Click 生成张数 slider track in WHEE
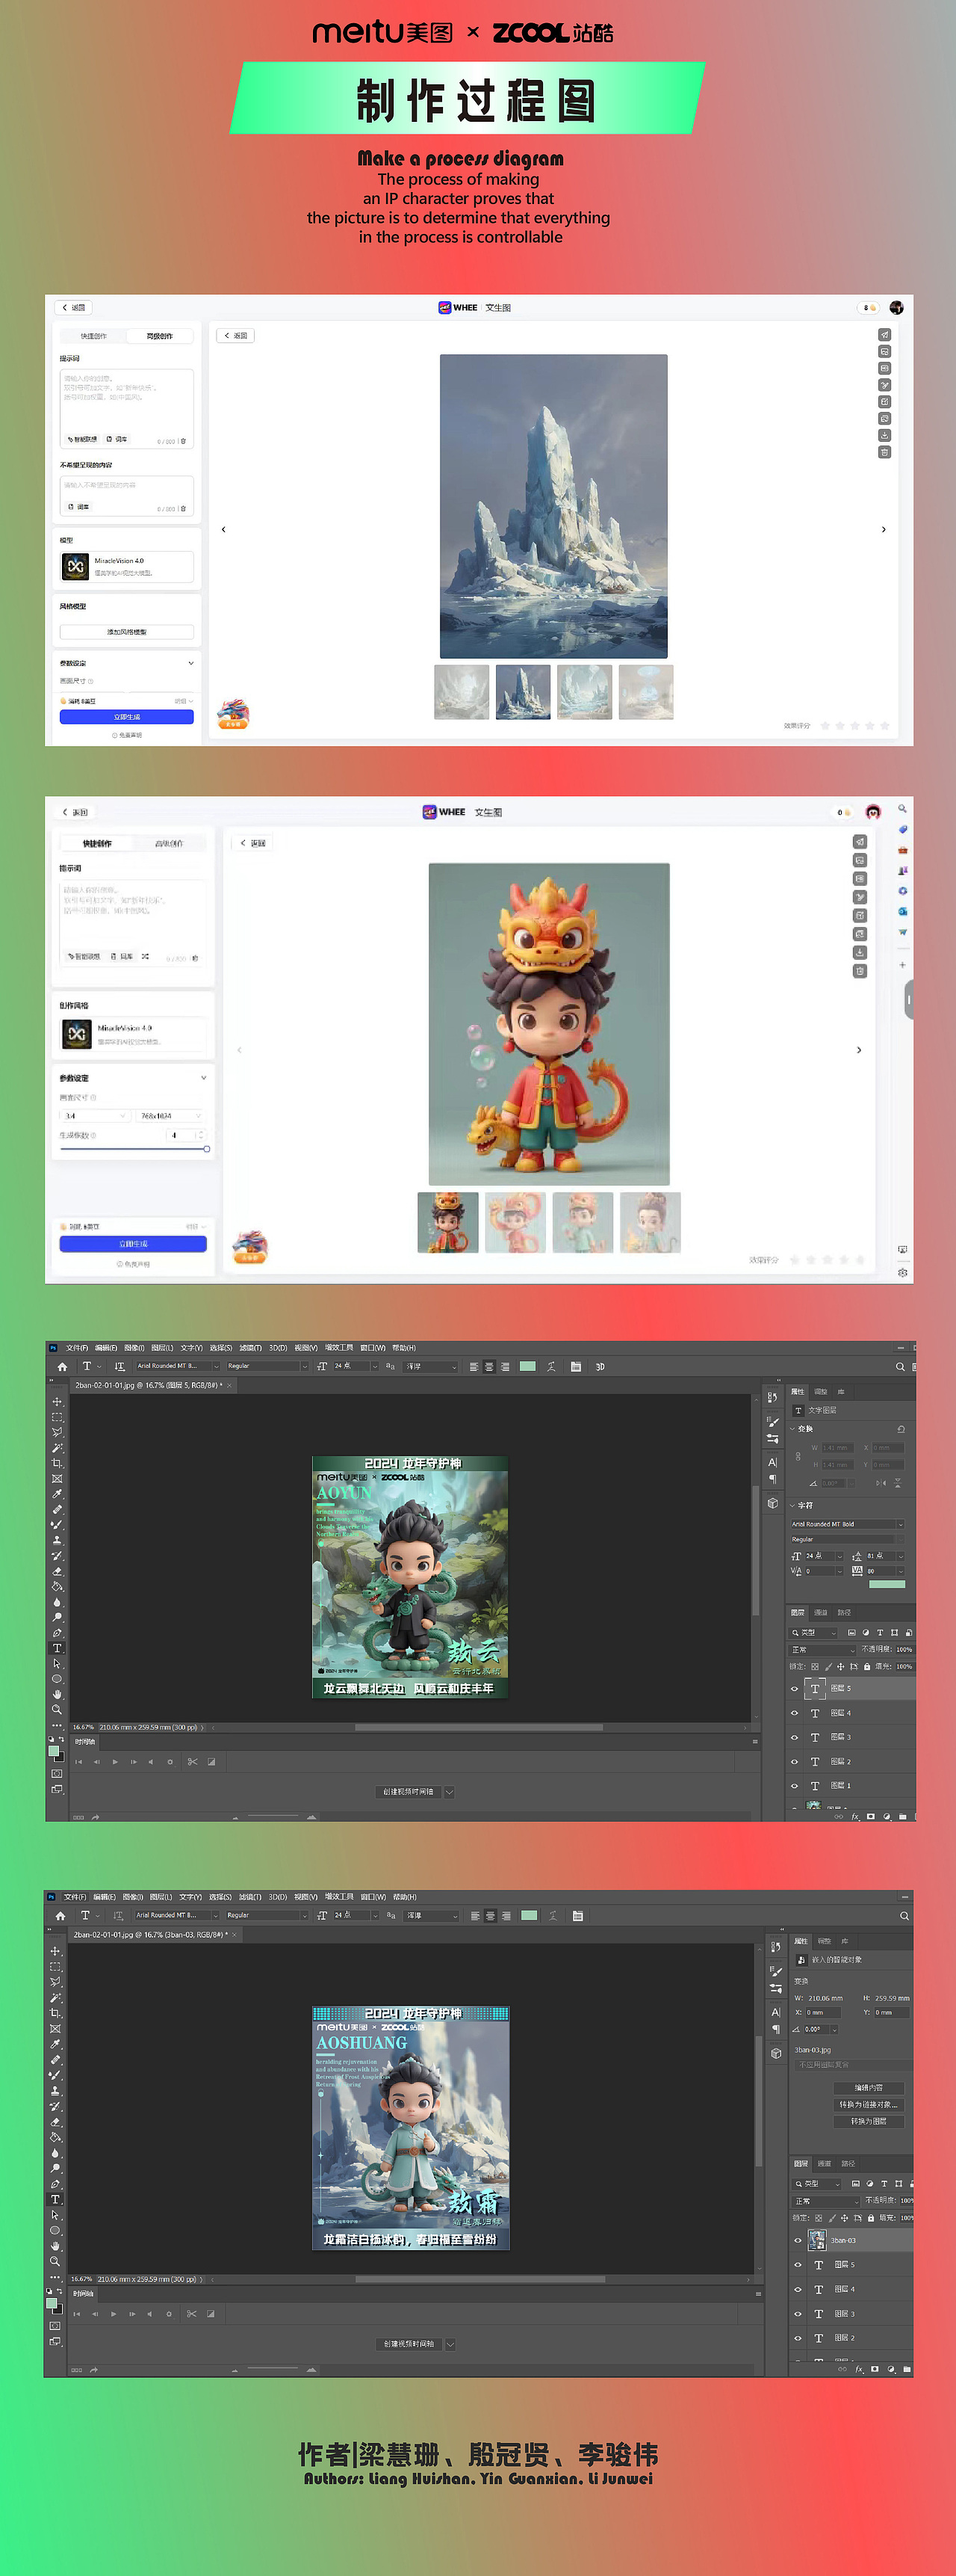Viewport: 956px width, 2576px height. (x=133, y=1149)
